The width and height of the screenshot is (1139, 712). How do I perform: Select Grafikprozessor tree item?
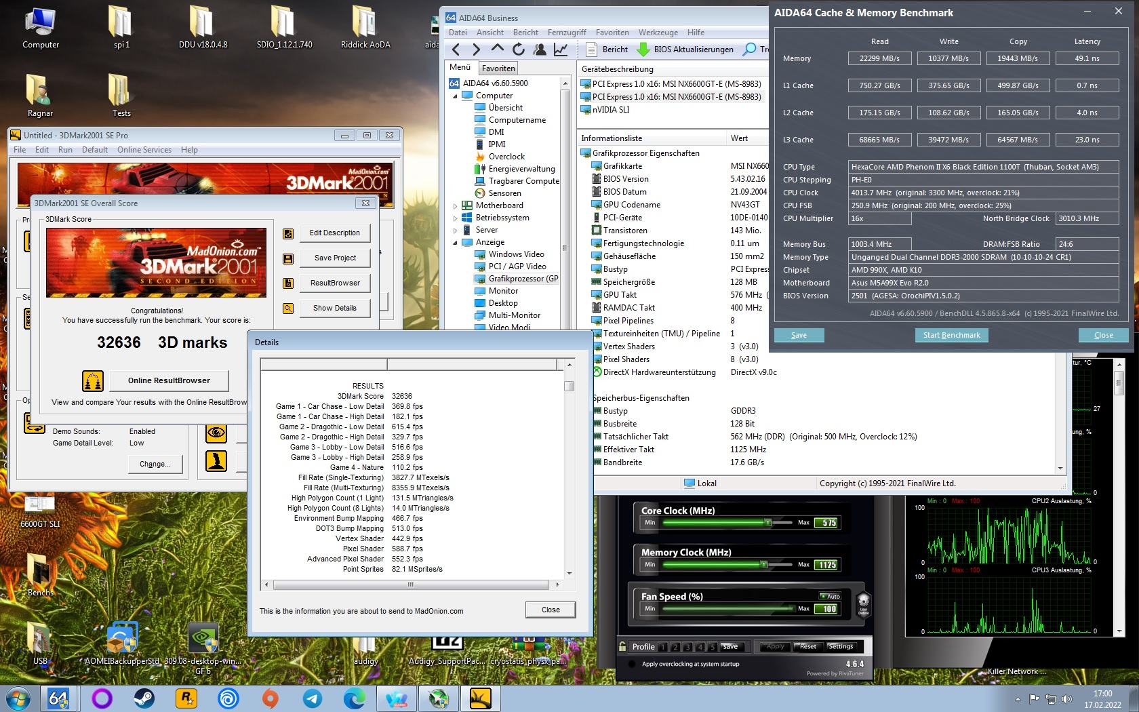click(517, 279)
